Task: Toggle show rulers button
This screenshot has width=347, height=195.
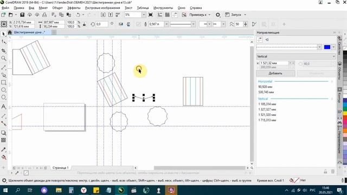Action: 160,15
